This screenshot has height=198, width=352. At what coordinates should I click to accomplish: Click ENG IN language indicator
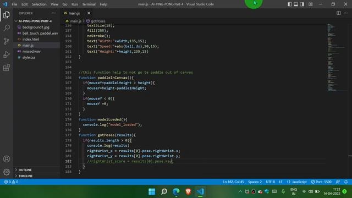coord(293,191)
